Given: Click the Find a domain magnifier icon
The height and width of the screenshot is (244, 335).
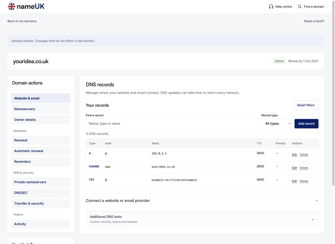Looking at the screenshot, I should (300, 6).
